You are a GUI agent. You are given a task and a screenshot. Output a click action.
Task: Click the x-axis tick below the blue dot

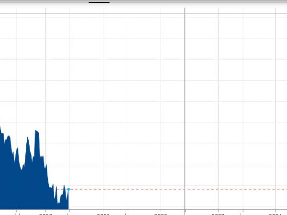(68, 211)
